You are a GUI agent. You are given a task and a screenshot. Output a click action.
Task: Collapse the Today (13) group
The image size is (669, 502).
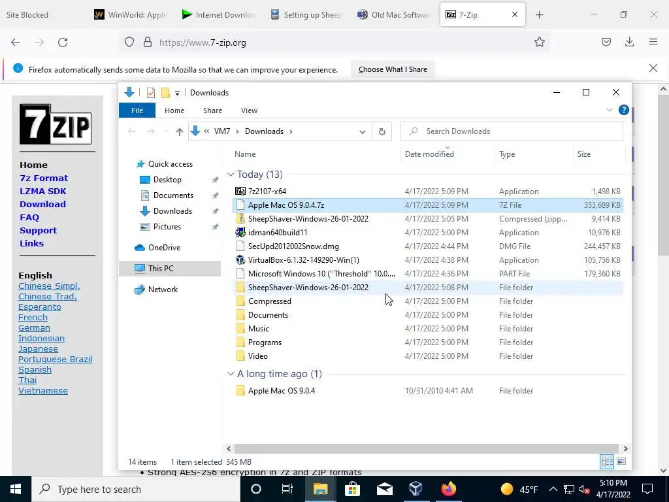pyautogui.click(x=231, y=174)
